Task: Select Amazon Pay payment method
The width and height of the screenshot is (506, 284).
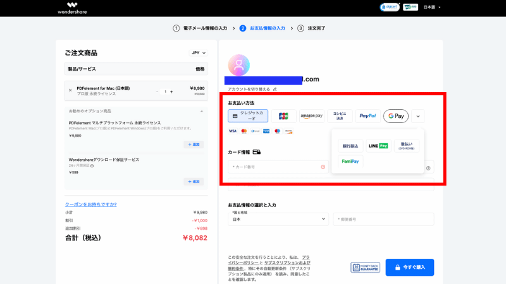Action: (x=311, y=116)
